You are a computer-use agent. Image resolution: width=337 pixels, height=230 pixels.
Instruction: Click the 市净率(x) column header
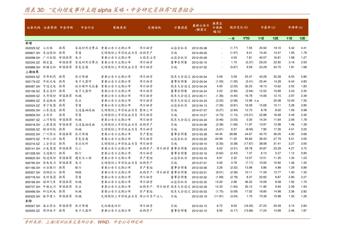[x=295, y=28]
